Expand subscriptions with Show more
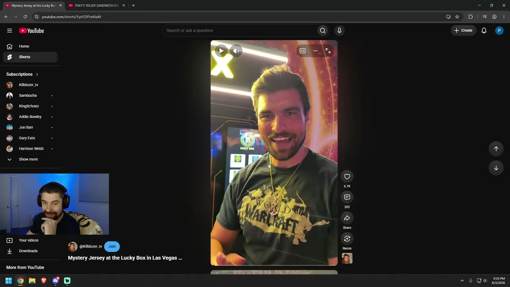This screenshot has height=287, width=510. (x=30, y=159)
